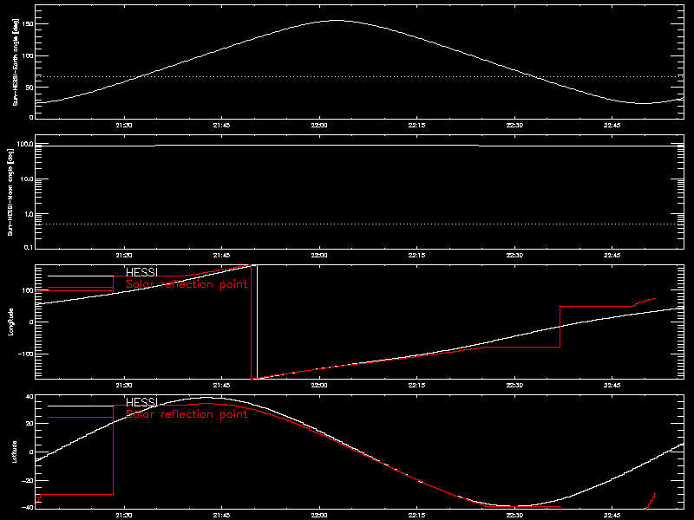Click the 21:30 time label under the Latitude plot
Screen dimensions: 694x520
pyautogui.click(x=124, y=516)
